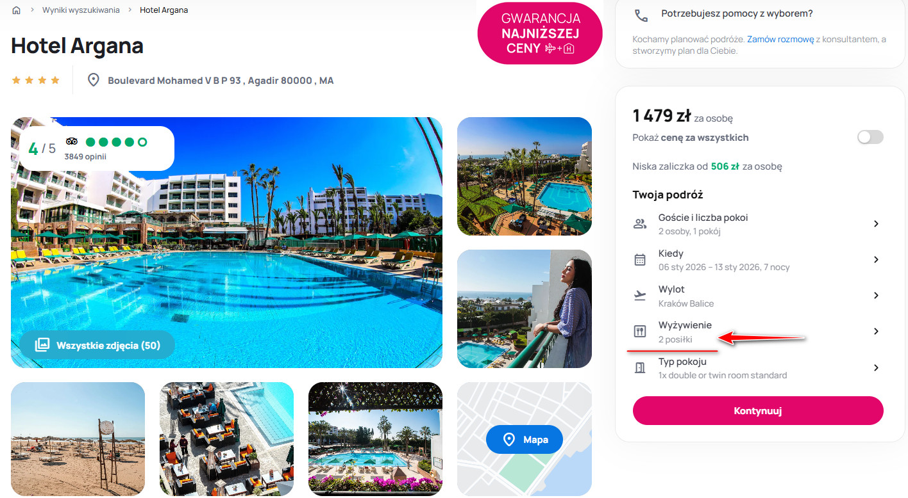Go to home via house icon
Screen dimensions: 908x498
[17, 10]
